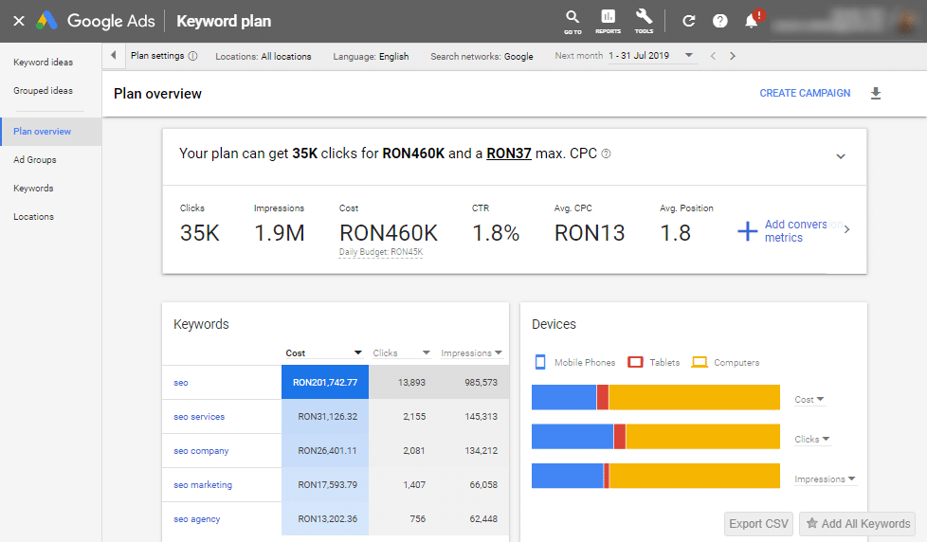Click the CREATE CAMPAIGN button

click(x=805, y=94)
